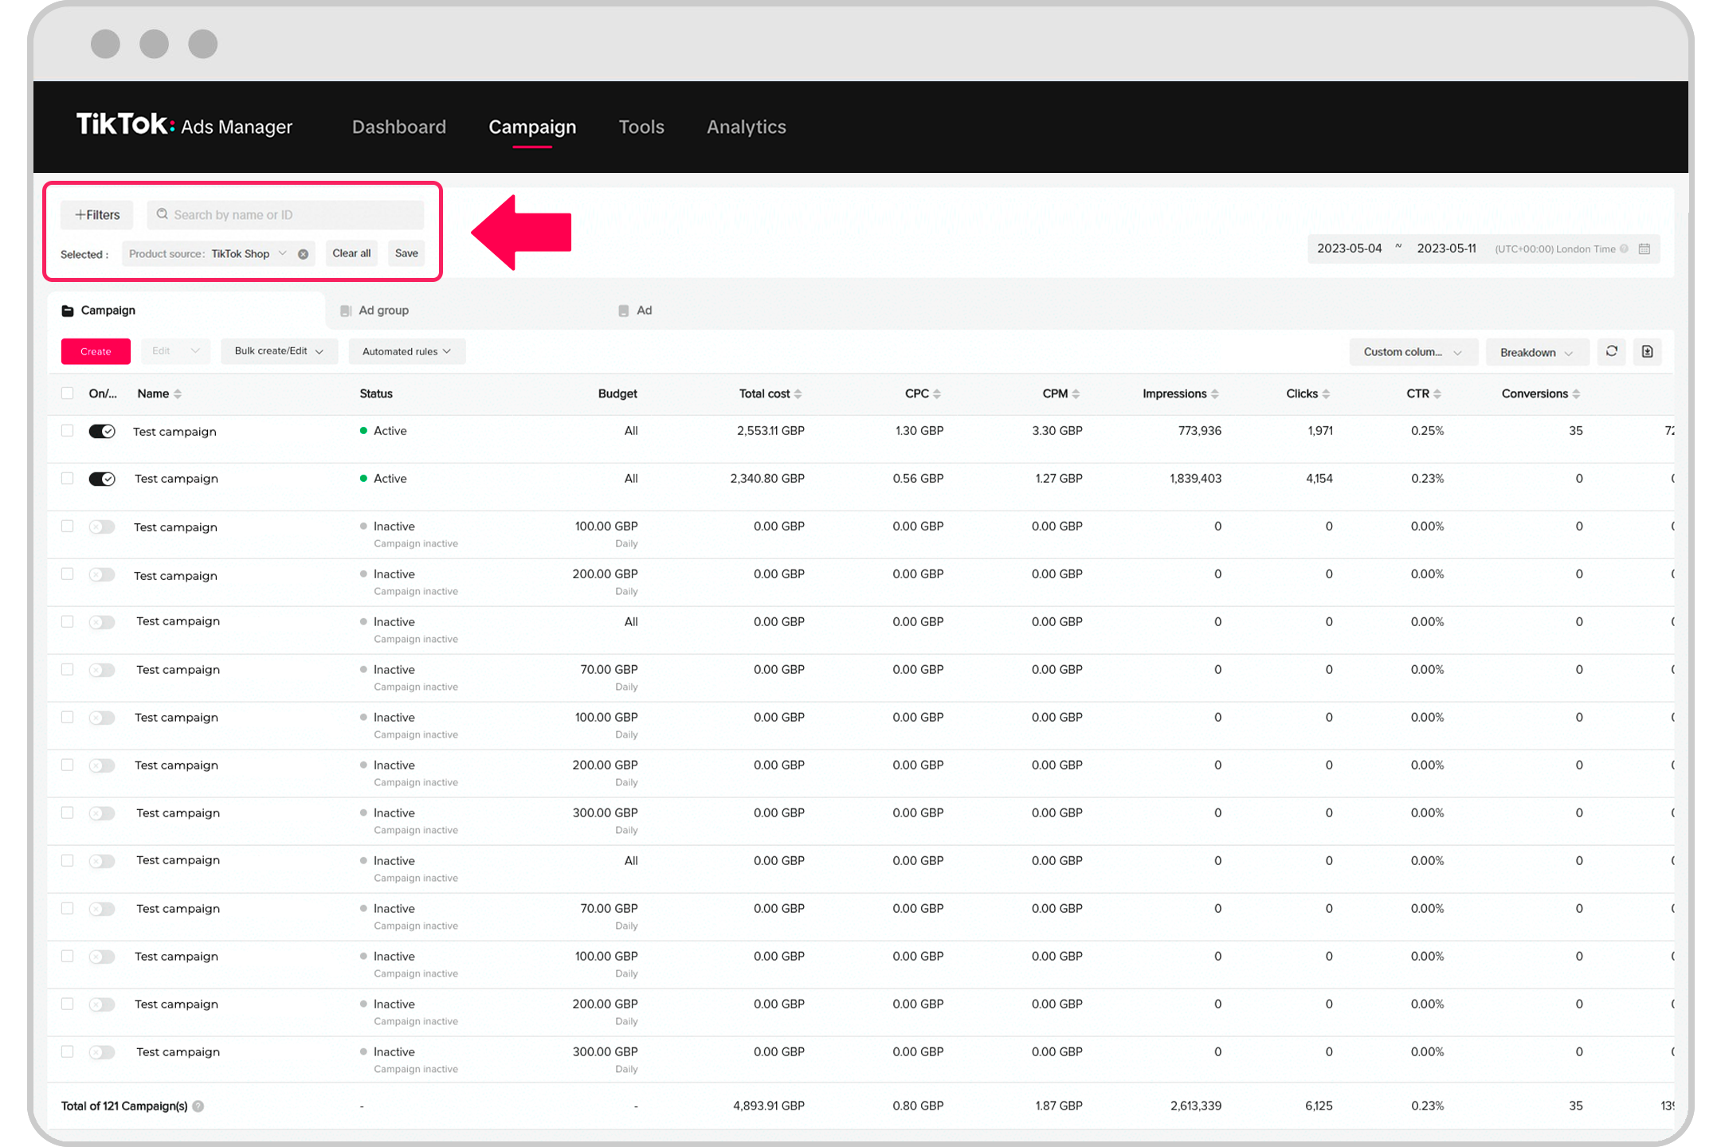Go to the Dashboard menu

pos(399,127)
